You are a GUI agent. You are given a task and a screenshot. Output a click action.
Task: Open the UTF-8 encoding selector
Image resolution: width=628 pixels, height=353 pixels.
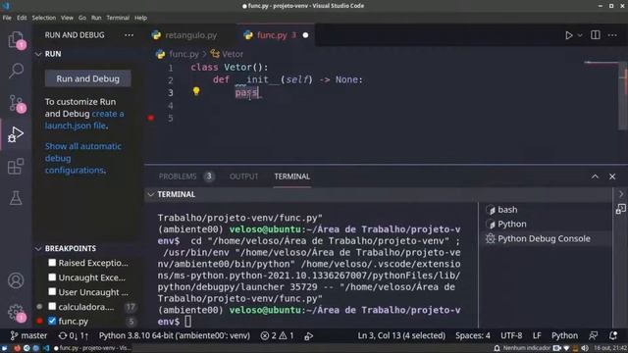pos(511,335)
